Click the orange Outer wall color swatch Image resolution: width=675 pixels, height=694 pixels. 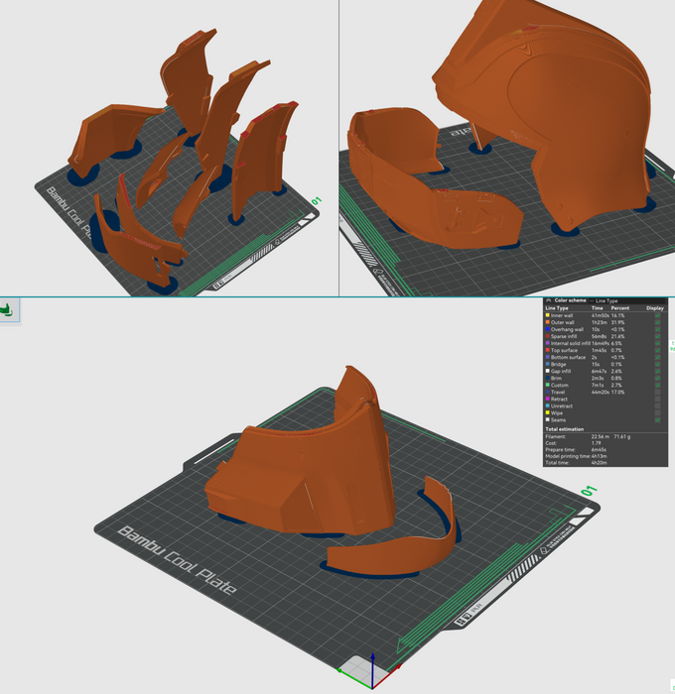(548, 322)
